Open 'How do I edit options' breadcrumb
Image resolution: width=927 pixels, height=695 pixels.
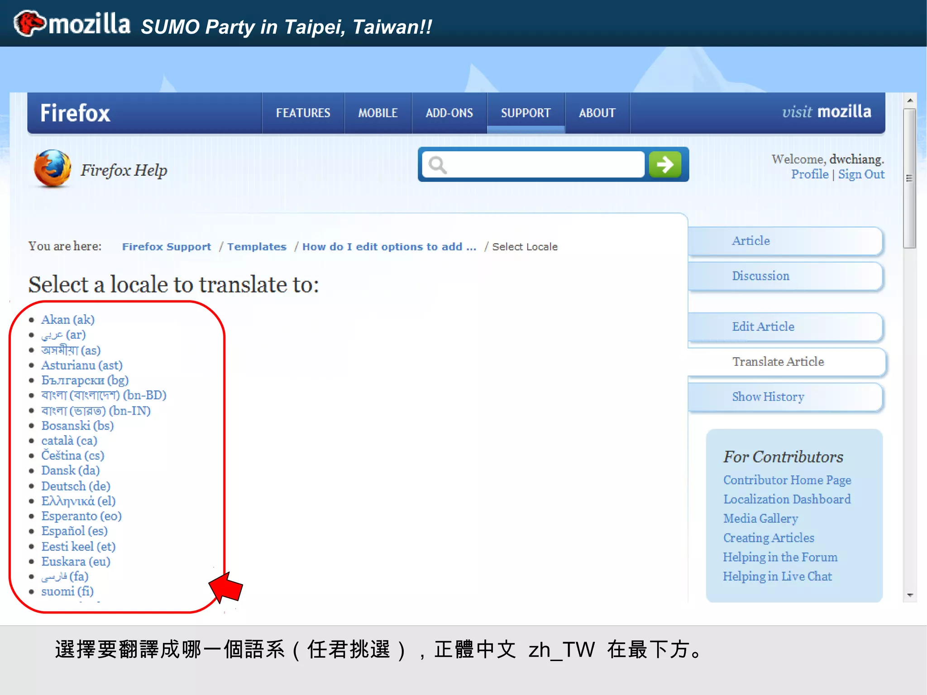(x=389, y=247)
